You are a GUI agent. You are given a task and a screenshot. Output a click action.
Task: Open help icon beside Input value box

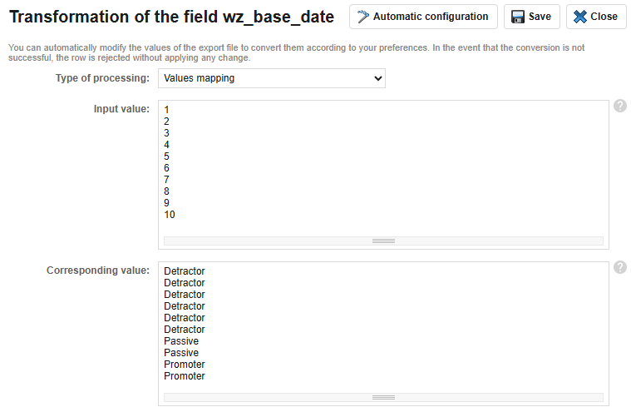point(620,107)
